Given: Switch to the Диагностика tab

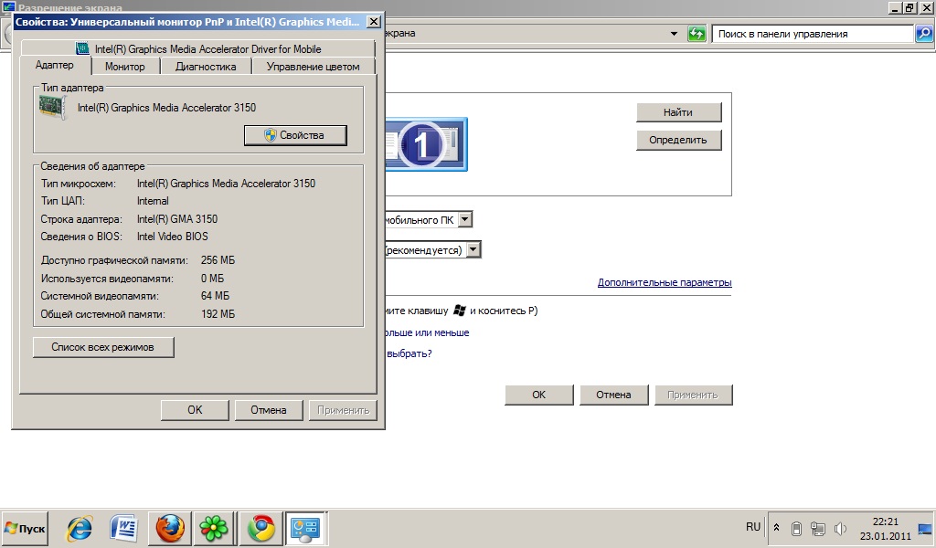Looking at the screenshot, I should (206, 66).
